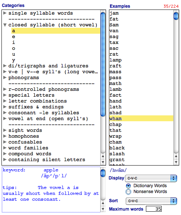Expand the single syllable words category
The image size is (181, 215).
(5, 13)
